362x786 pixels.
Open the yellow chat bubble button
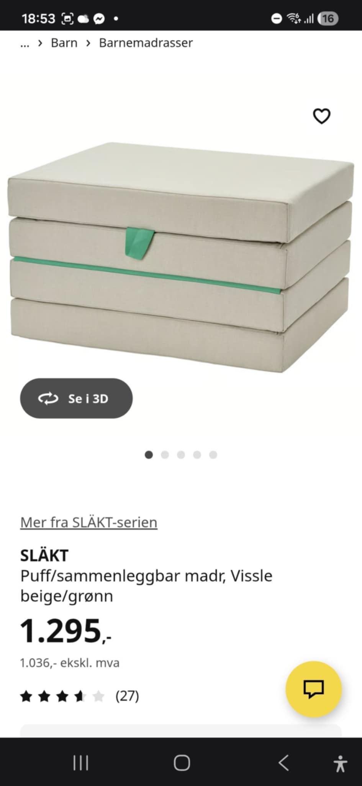314,689
